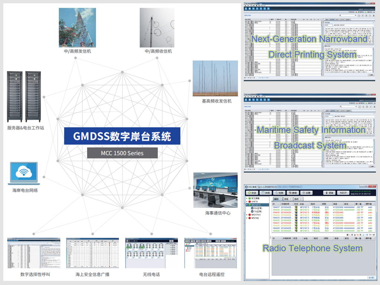Click the 海岸电台网络 laptop cloud icon
The height and width of the screenshot is (285, 380).
[24, 173]
